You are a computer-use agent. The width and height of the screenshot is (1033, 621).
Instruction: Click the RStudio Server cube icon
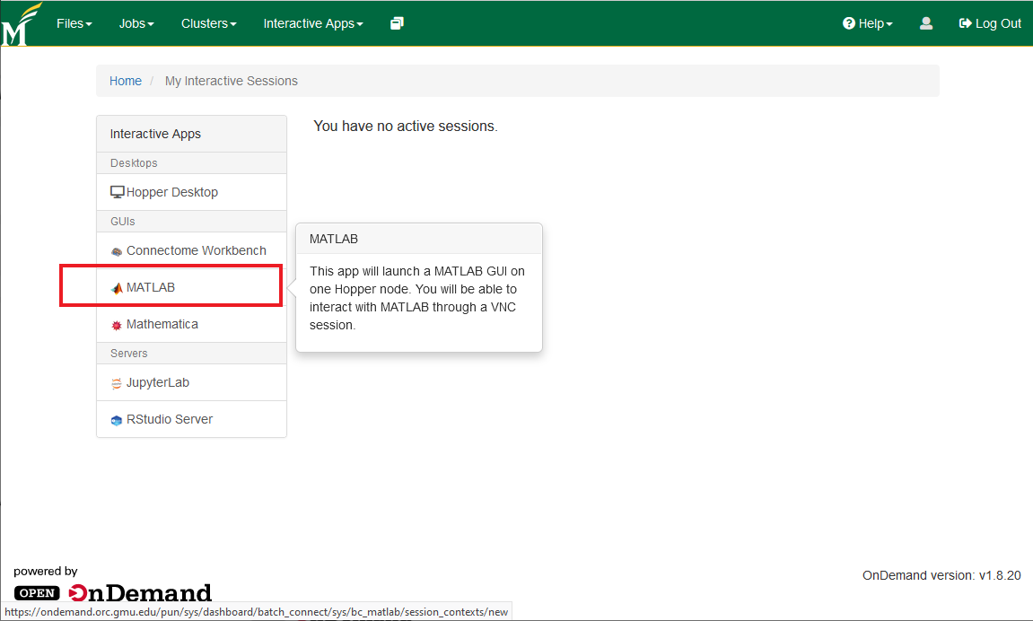pyautogui.click(x=117, y=420)
